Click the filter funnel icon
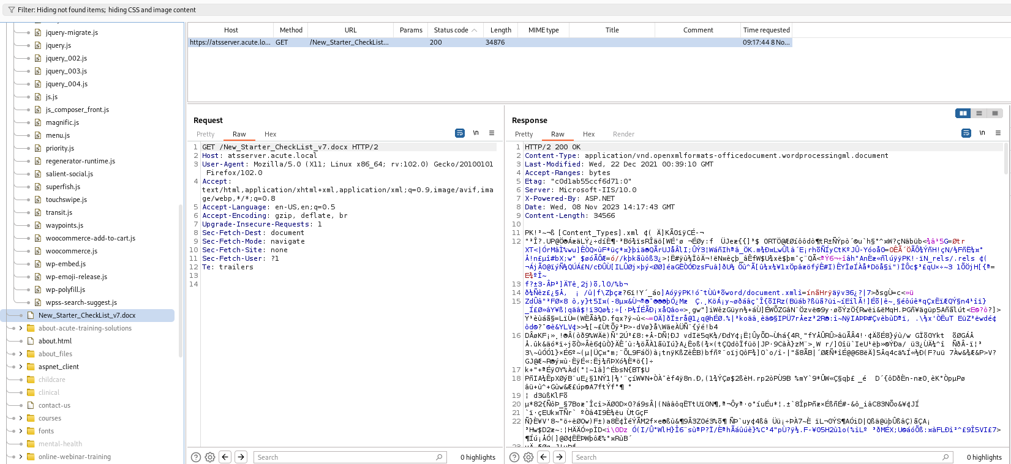 pos(11,10)
